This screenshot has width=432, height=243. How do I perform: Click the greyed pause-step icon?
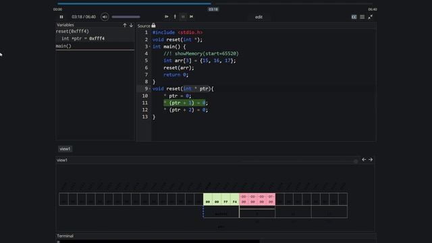183,16
